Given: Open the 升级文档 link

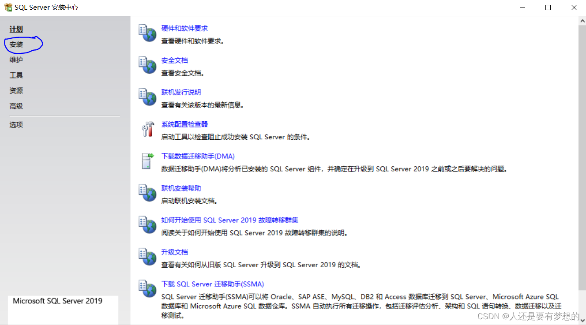Looking at the screenshot, I should 174,252.
